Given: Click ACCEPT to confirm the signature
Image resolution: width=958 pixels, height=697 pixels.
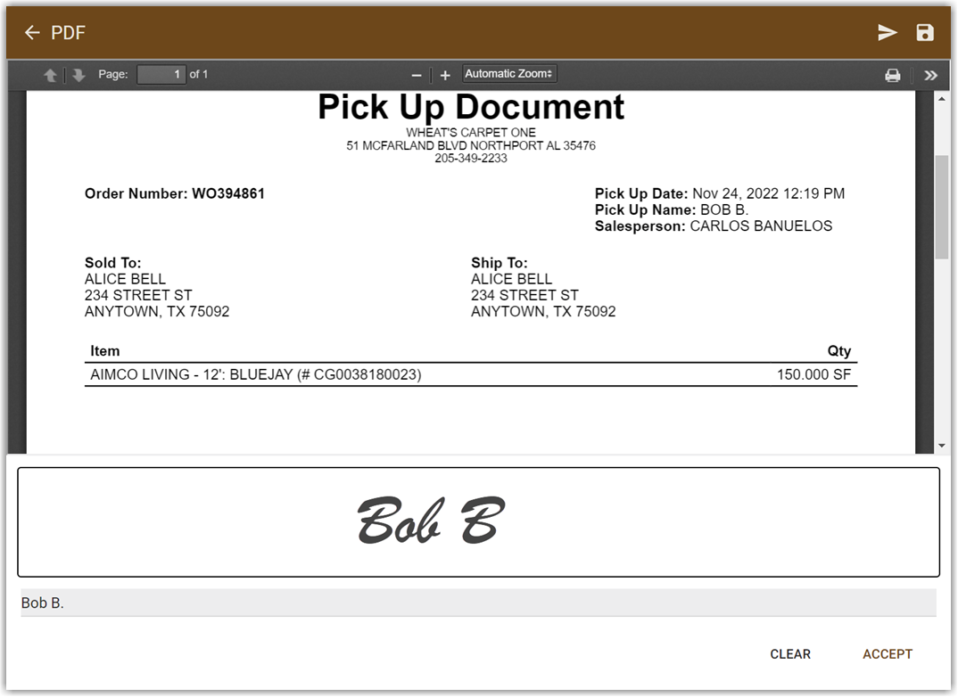Looking at the screenshot, I should (888, 654).
